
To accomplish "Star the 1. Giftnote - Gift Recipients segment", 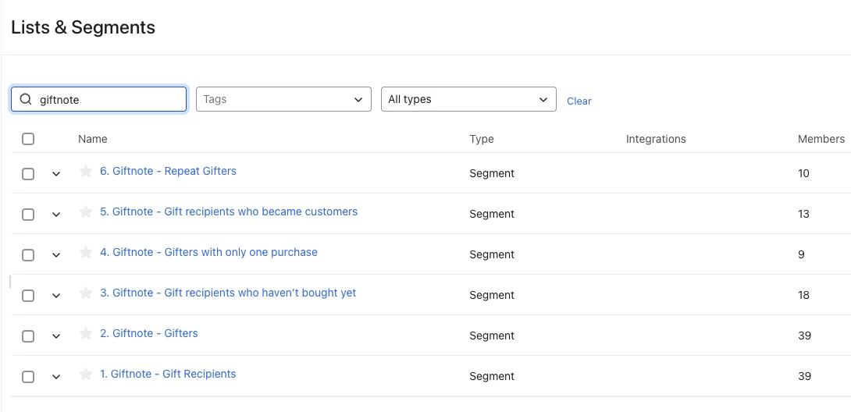I will tap(85, 375).
